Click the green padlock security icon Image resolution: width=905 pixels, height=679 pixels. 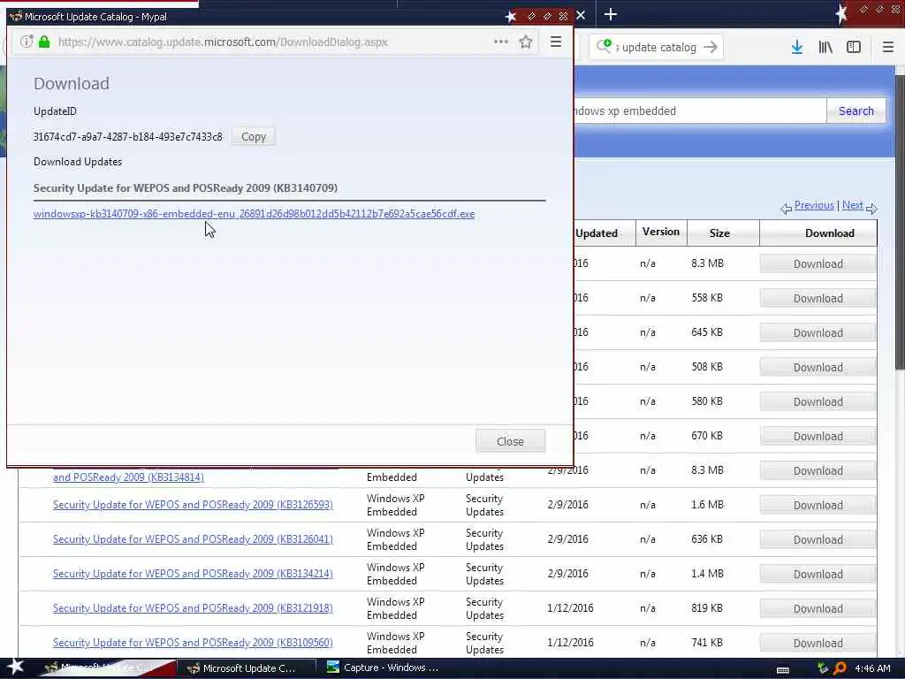(x=44, y=42)
